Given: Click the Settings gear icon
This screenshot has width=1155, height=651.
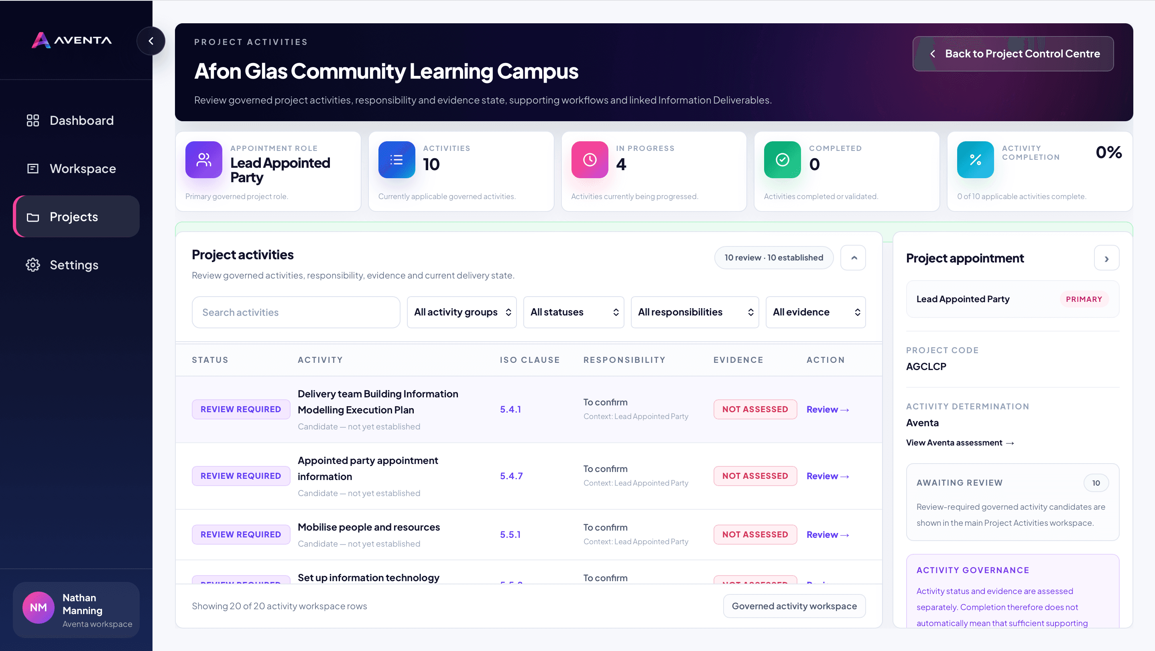Looking at the screenshot, I should click(x=33, y=265).
